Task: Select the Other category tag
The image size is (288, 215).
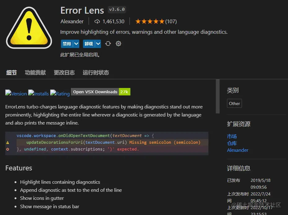Action: (x=234, y=103)
